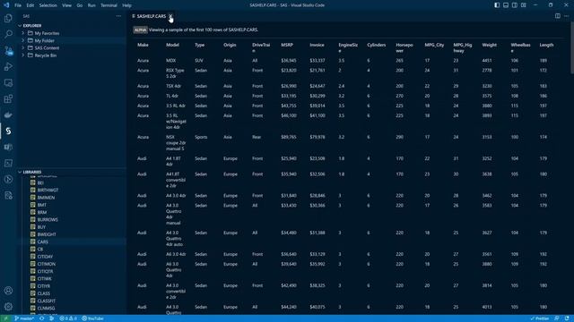
Task: Open the Search view in activity bar
Action: [8, 34]
